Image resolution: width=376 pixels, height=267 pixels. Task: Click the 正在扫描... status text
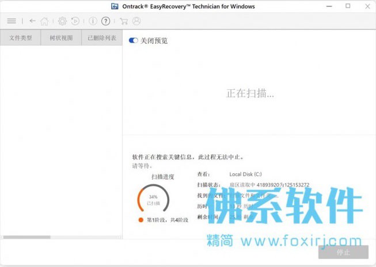click(250, 93)
